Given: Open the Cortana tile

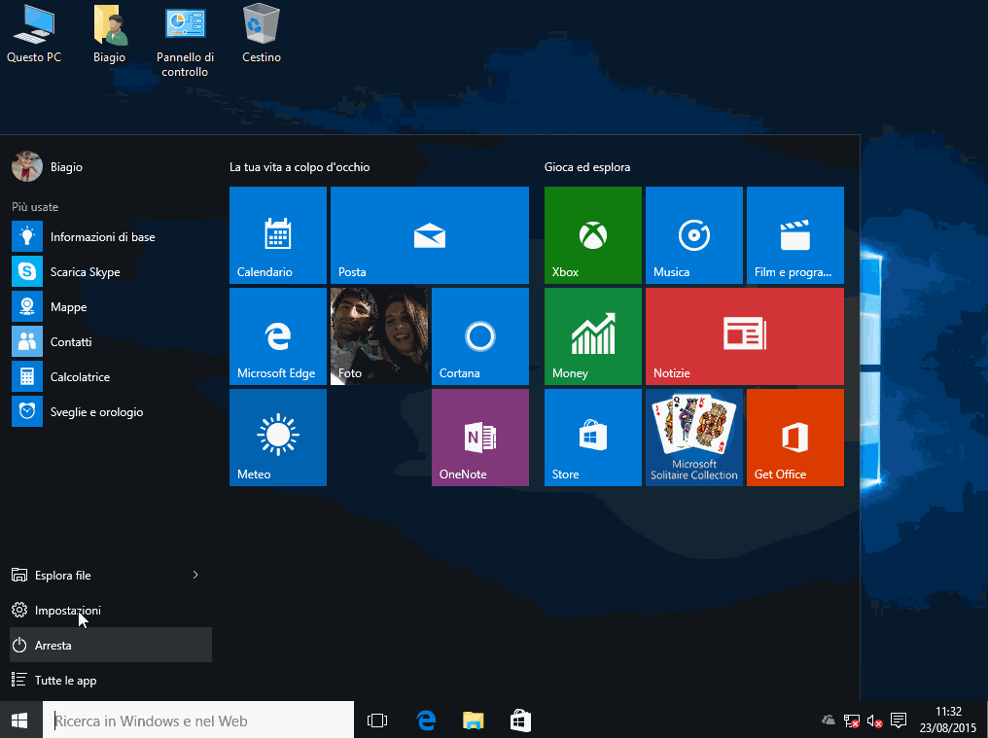Looking at the screenshot, I should tap(479, 336).
